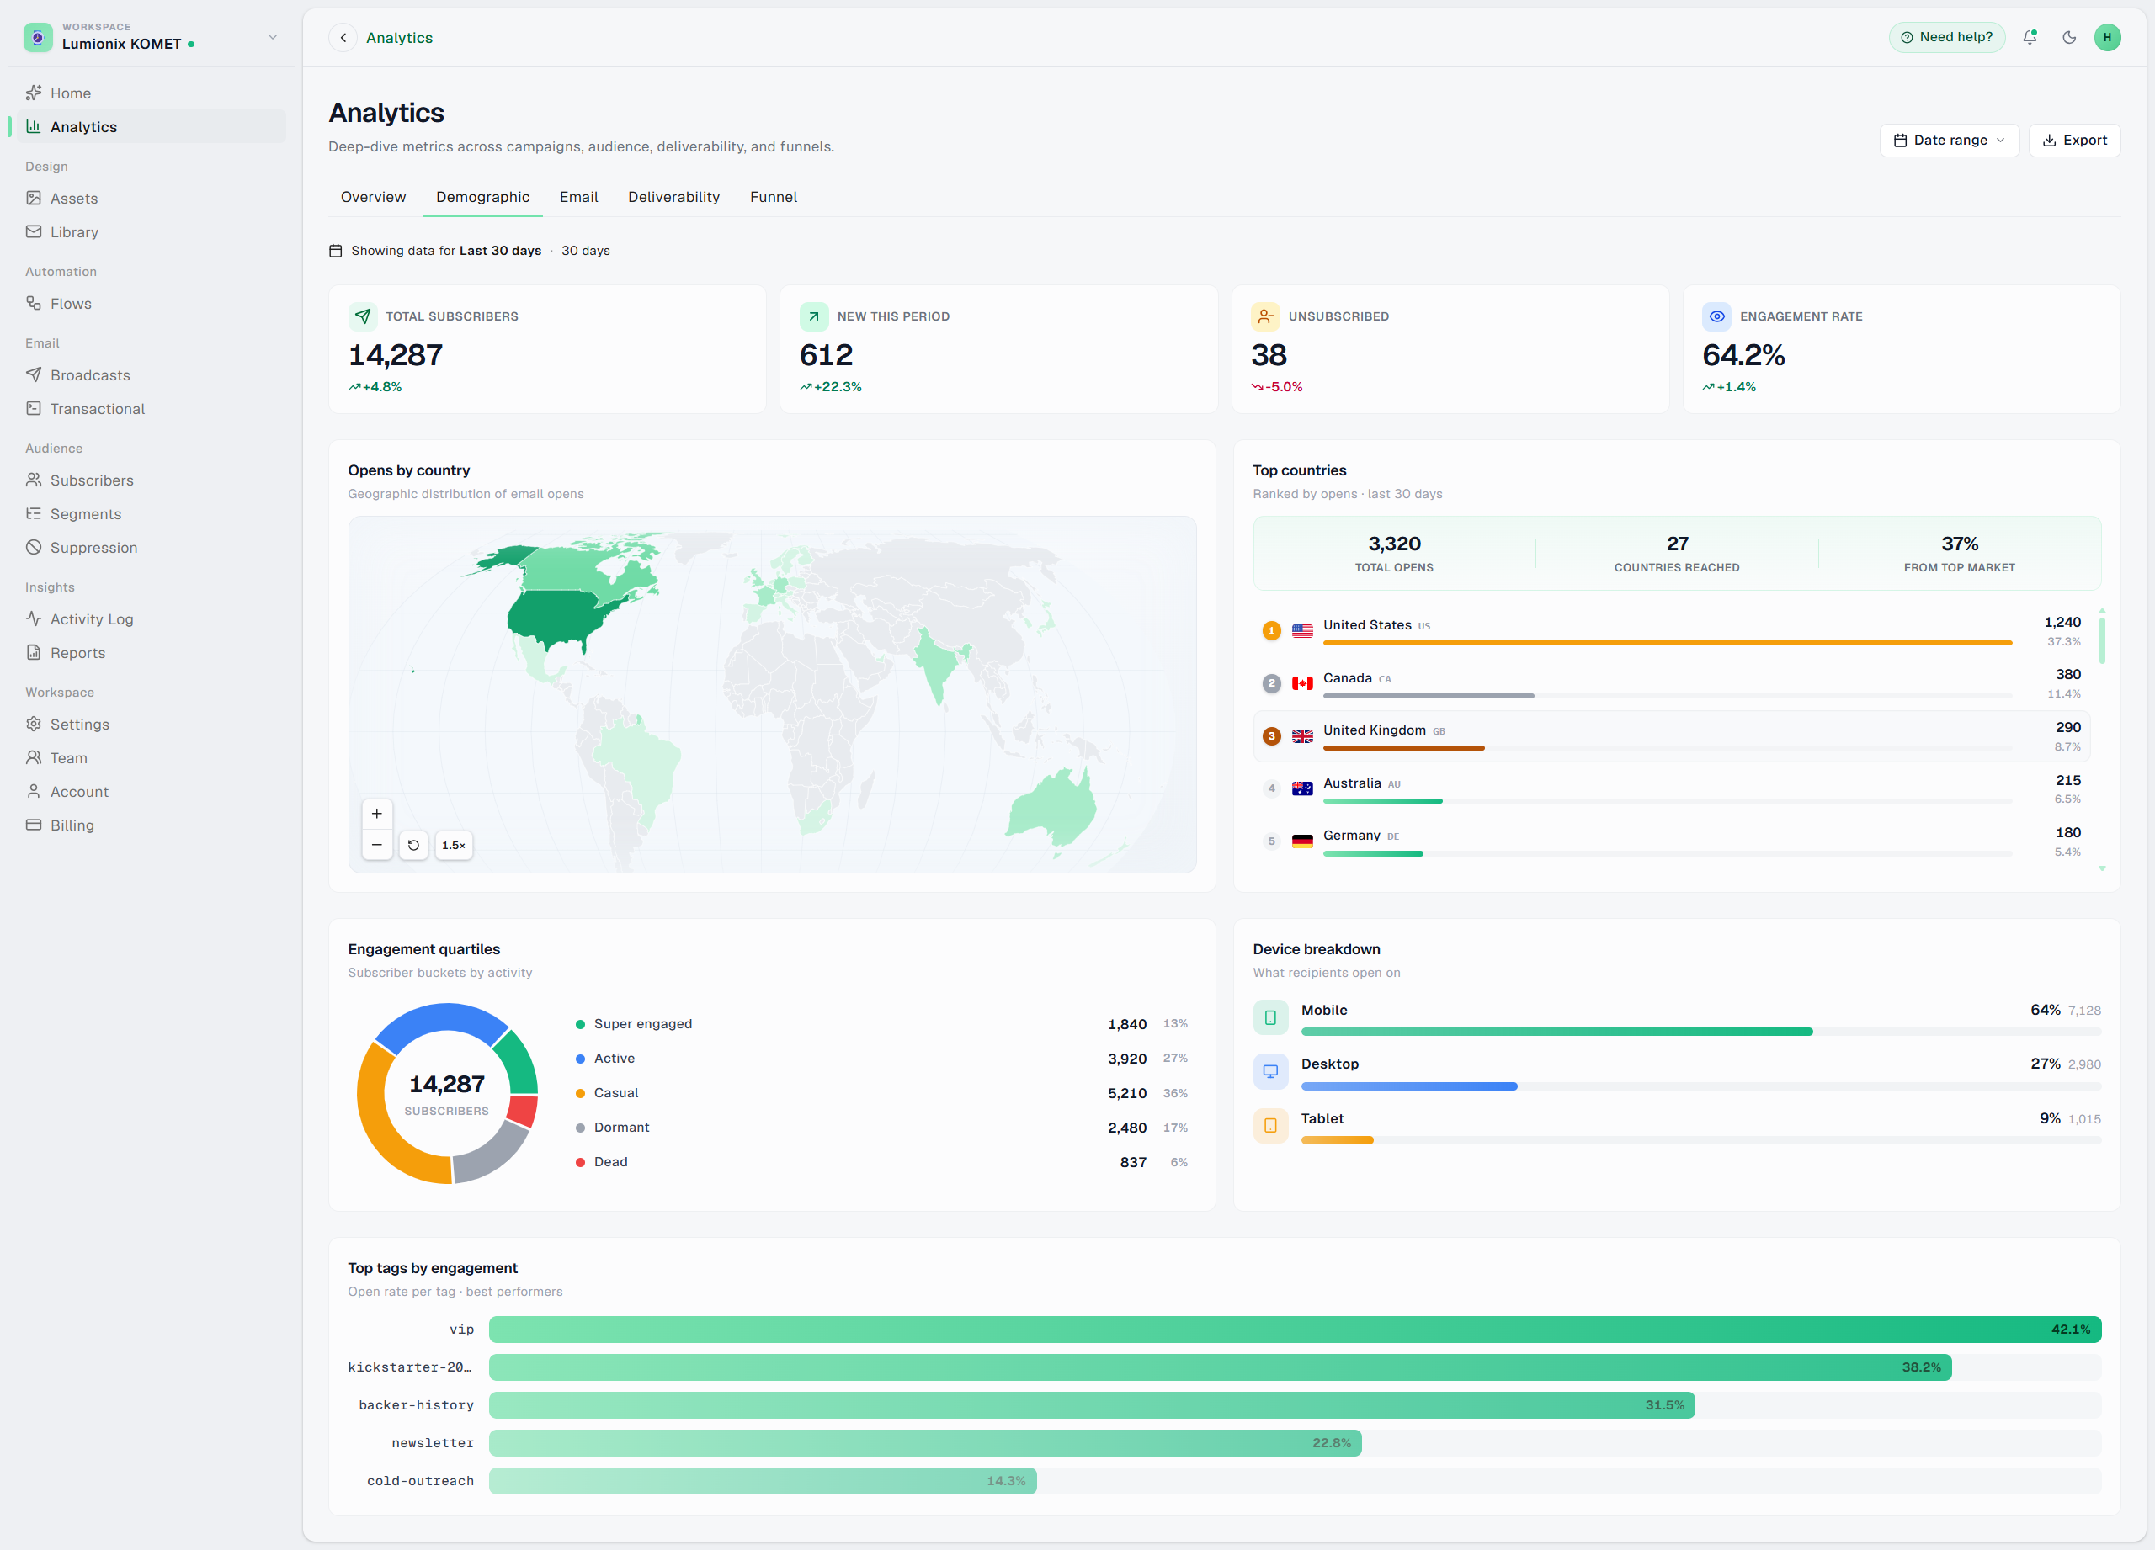2155x1550 pixels.
Task: Click the newsletter tag bar
Action: point(924,1442)
